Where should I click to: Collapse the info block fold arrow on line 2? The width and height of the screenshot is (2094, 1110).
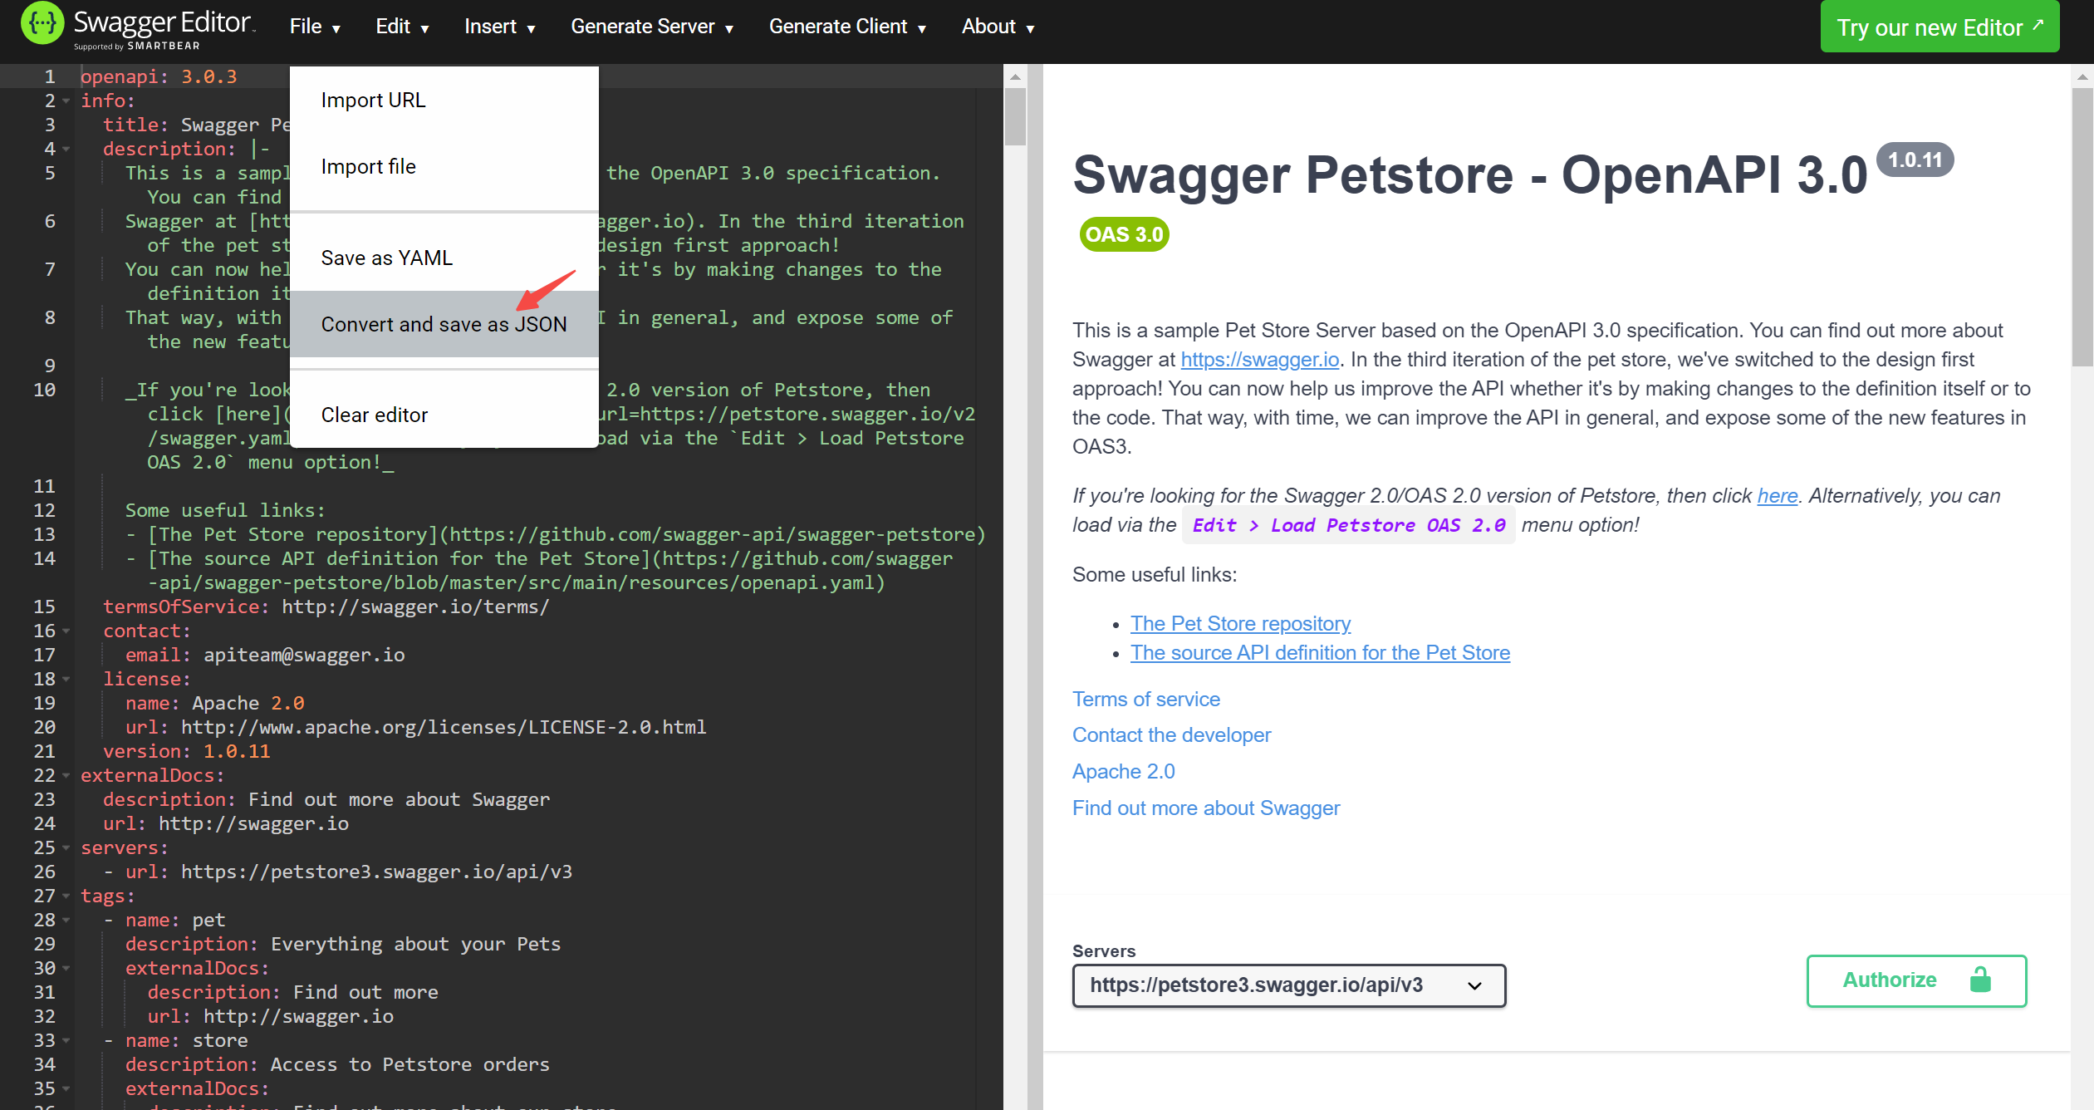click(66, 101)
